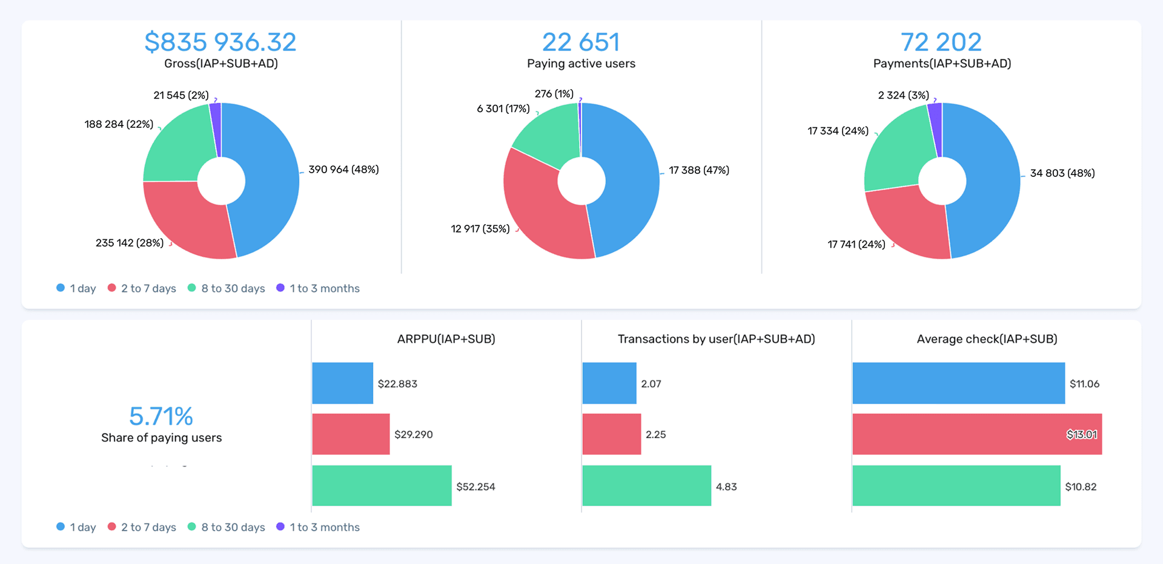The height and width of the screenshot is (564, 1163).
Task: Click the "$52.254" ARPPU green bar
Action: 382,486
